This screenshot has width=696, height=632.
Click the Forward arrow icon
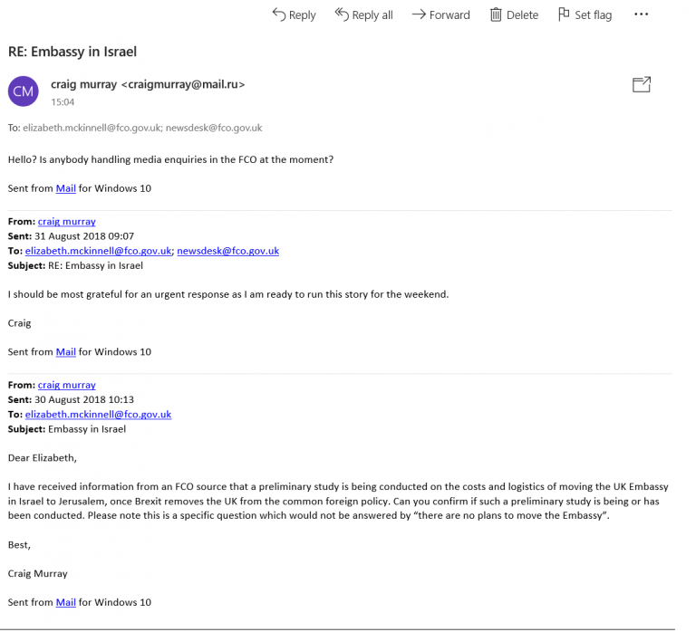pos(419,14)
